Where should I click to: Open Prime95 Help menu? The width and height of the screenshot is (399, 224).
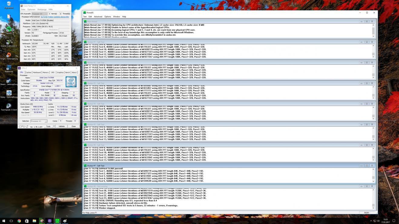coord(124,17)
